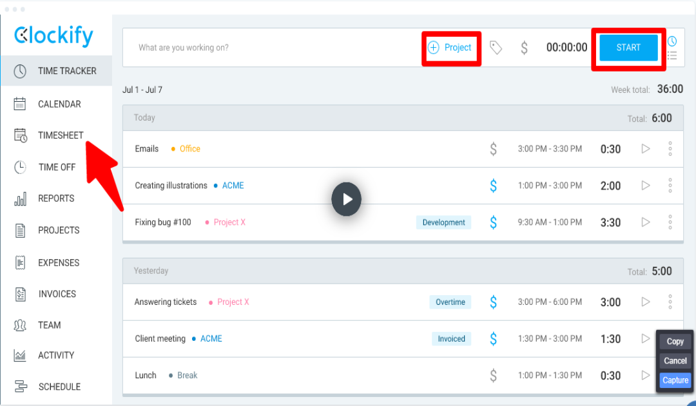This screenshot has width=696, height=406.
Task: Click the Timesheet sidebar icon
Action: [21, 135]
